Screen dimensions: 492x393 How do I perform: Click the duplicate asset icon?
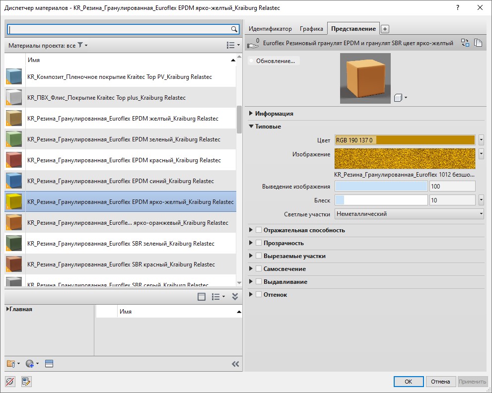(478, 43)
